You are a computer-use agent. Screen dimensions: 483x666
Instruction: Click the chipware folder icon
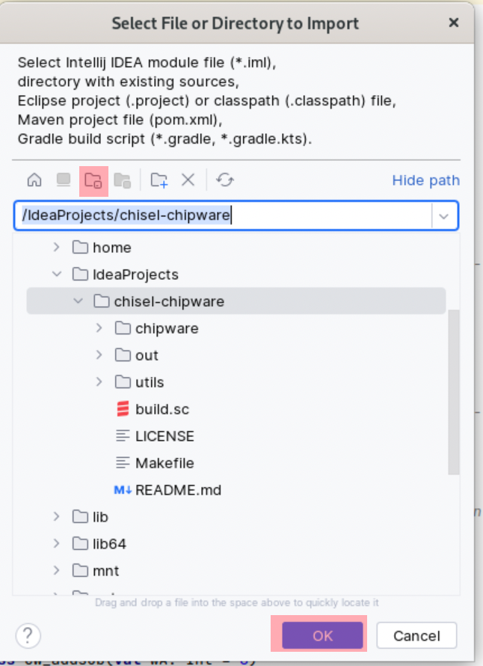pos(123,329)
